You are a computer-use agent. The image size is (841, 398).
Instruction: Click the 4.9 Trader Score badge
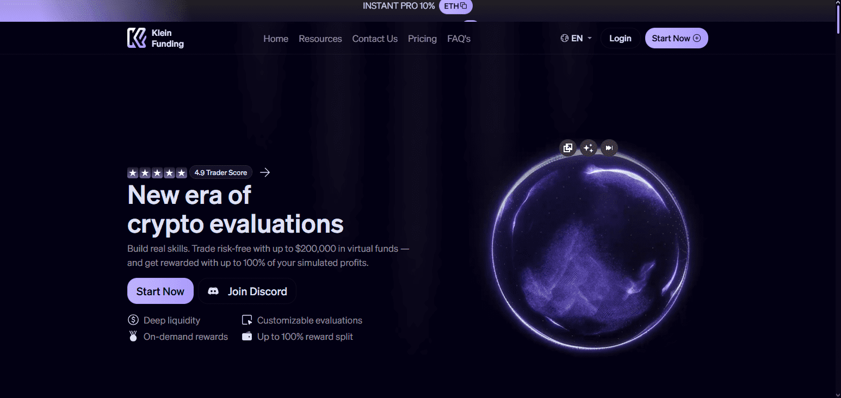pos(221,172)
